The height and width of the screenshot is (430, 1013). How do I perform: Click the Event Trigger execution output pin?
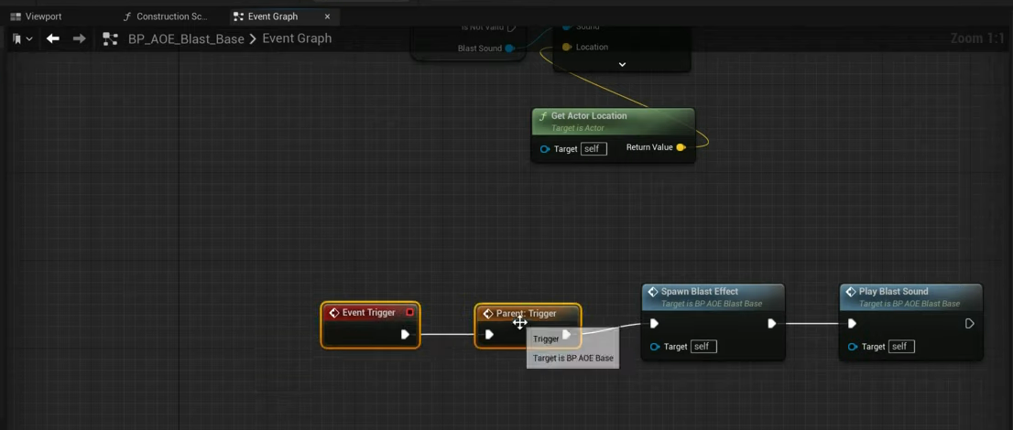point(405,335)
